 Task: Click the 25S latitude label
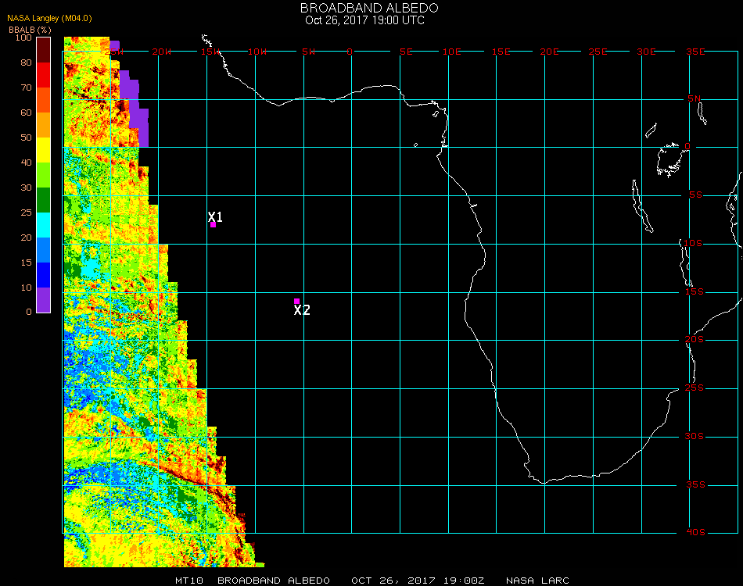[695, 388]
